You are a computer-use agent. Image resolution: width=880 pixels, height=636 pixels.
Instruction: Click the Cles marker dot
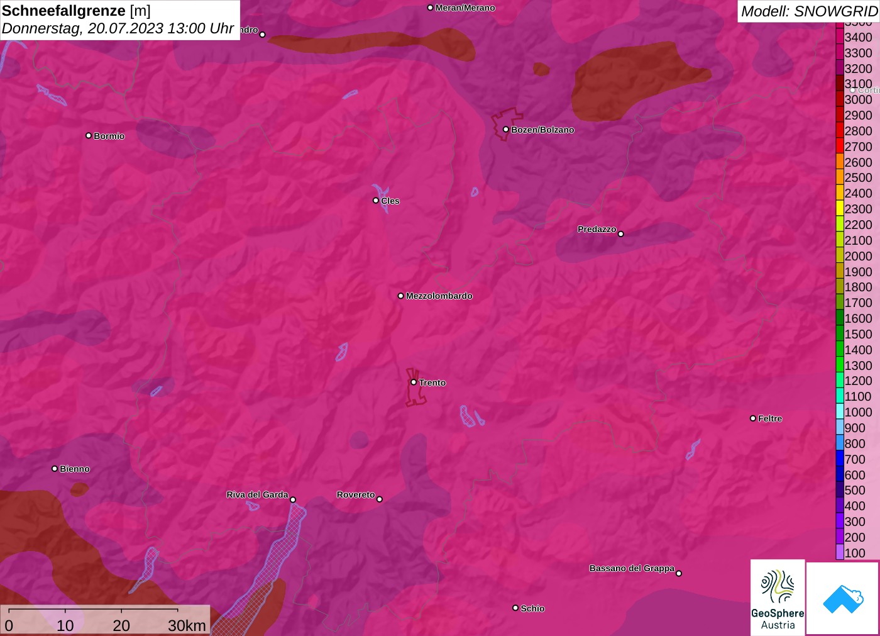click(376, 201)
